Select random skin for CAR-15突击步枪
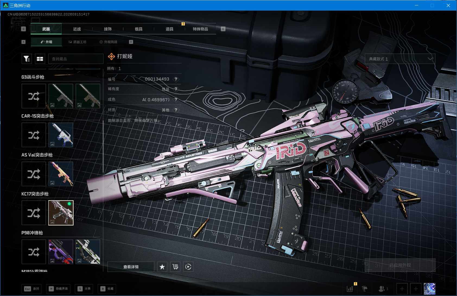The width and height of the screenshot is (457, 296). [34, 135]
